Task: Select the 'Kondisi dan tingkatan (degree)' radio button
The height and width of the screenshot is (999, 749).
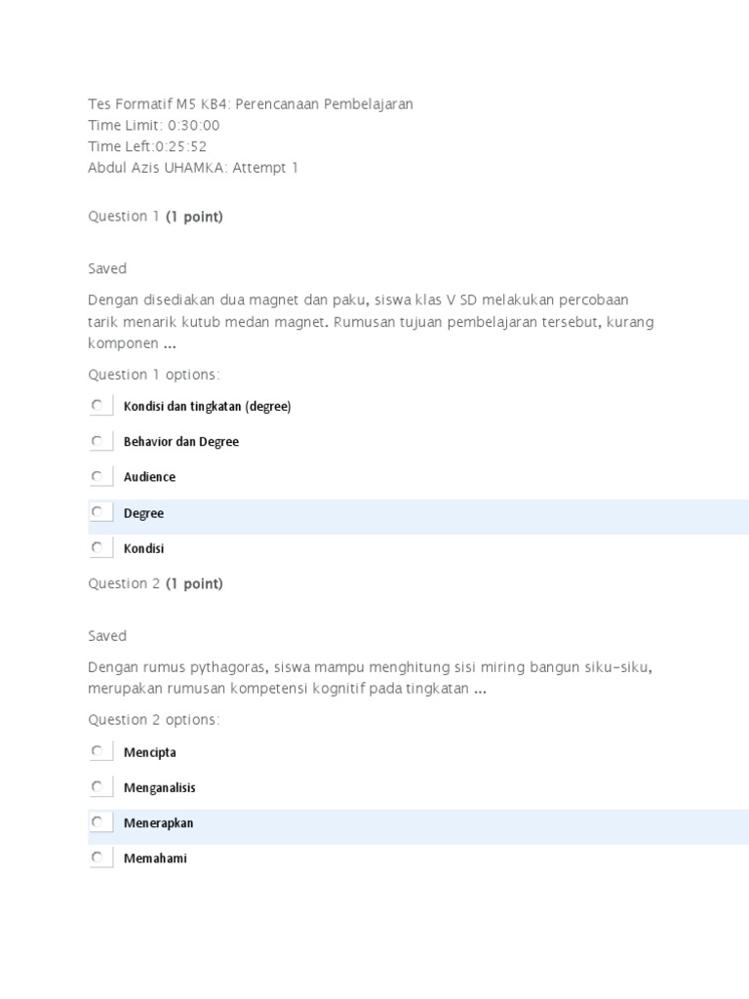Action: tap(97, 406)
